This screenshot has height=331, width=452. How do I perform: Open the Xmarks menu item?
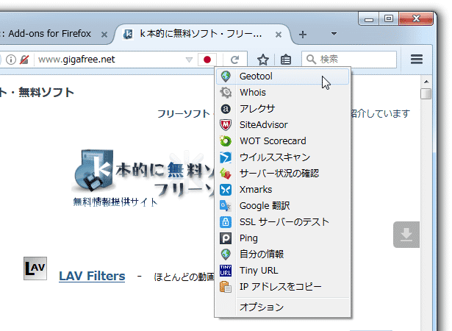tap(282, 190)
